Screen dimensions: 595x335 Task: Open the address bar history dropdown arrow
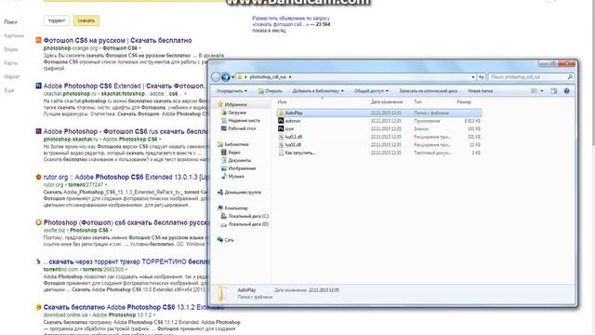coord(473,77)
